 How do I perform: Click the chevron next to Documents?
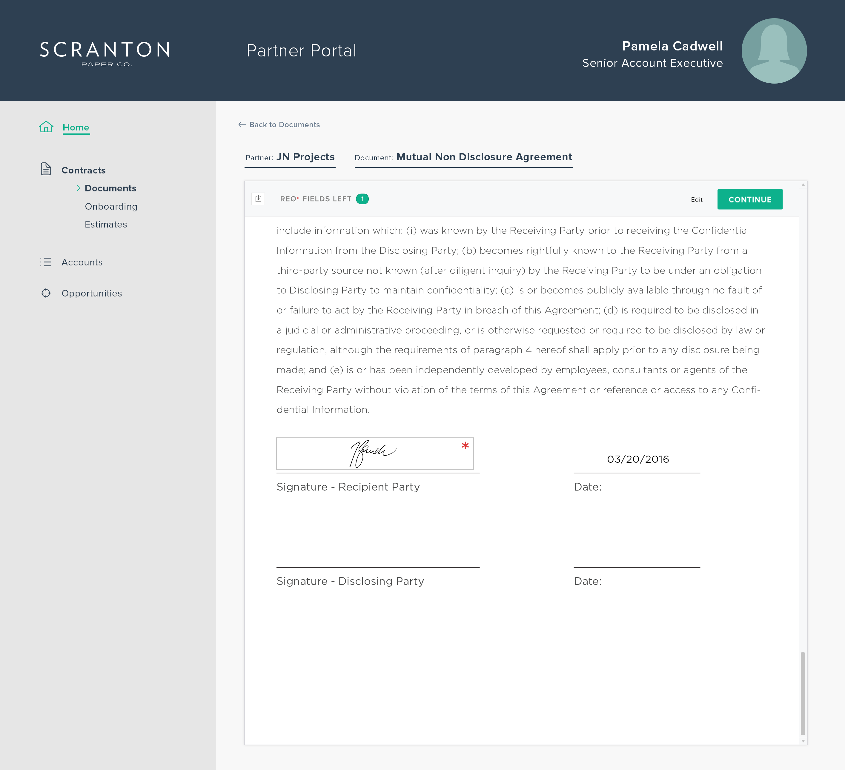(78, 188)
